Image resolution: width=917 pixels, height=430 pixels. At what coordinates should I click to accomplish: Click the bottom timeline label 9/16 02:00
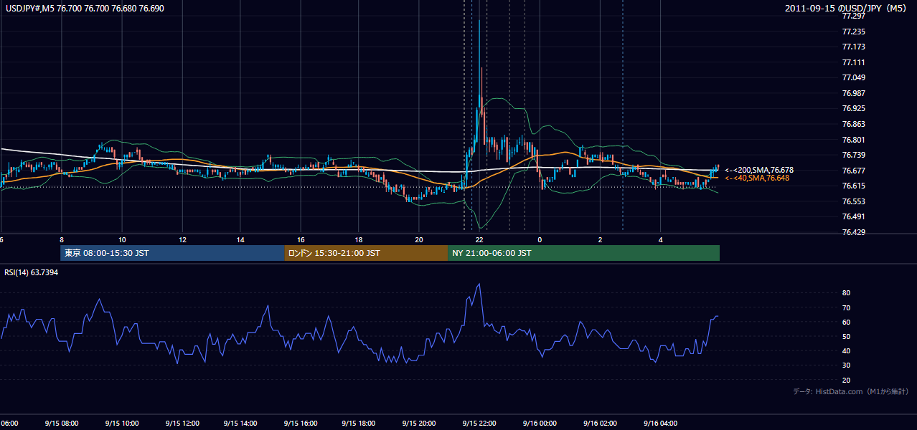pyautogui.click(x=599, y=424)
